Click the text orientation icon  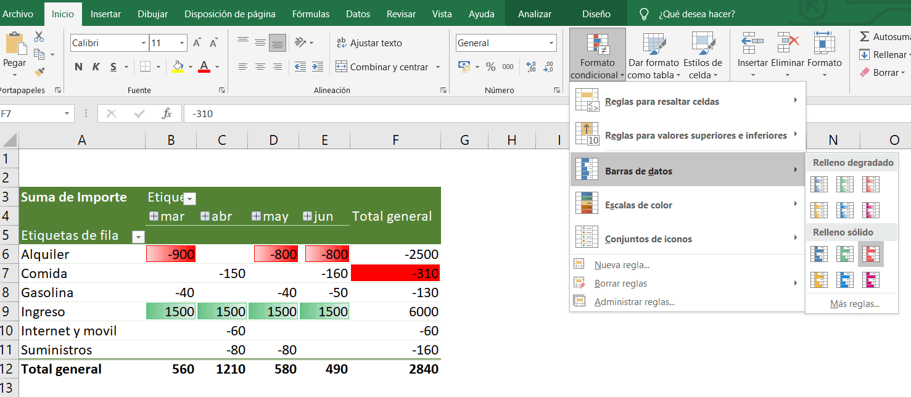(300, 43)
